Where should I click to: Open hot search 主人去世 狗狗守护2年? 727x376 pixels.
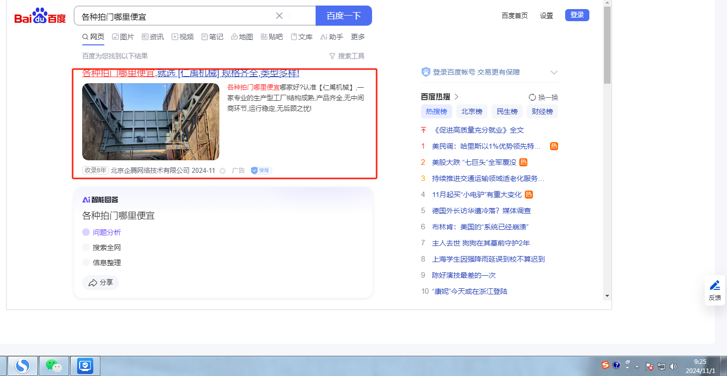click(481, 243)
